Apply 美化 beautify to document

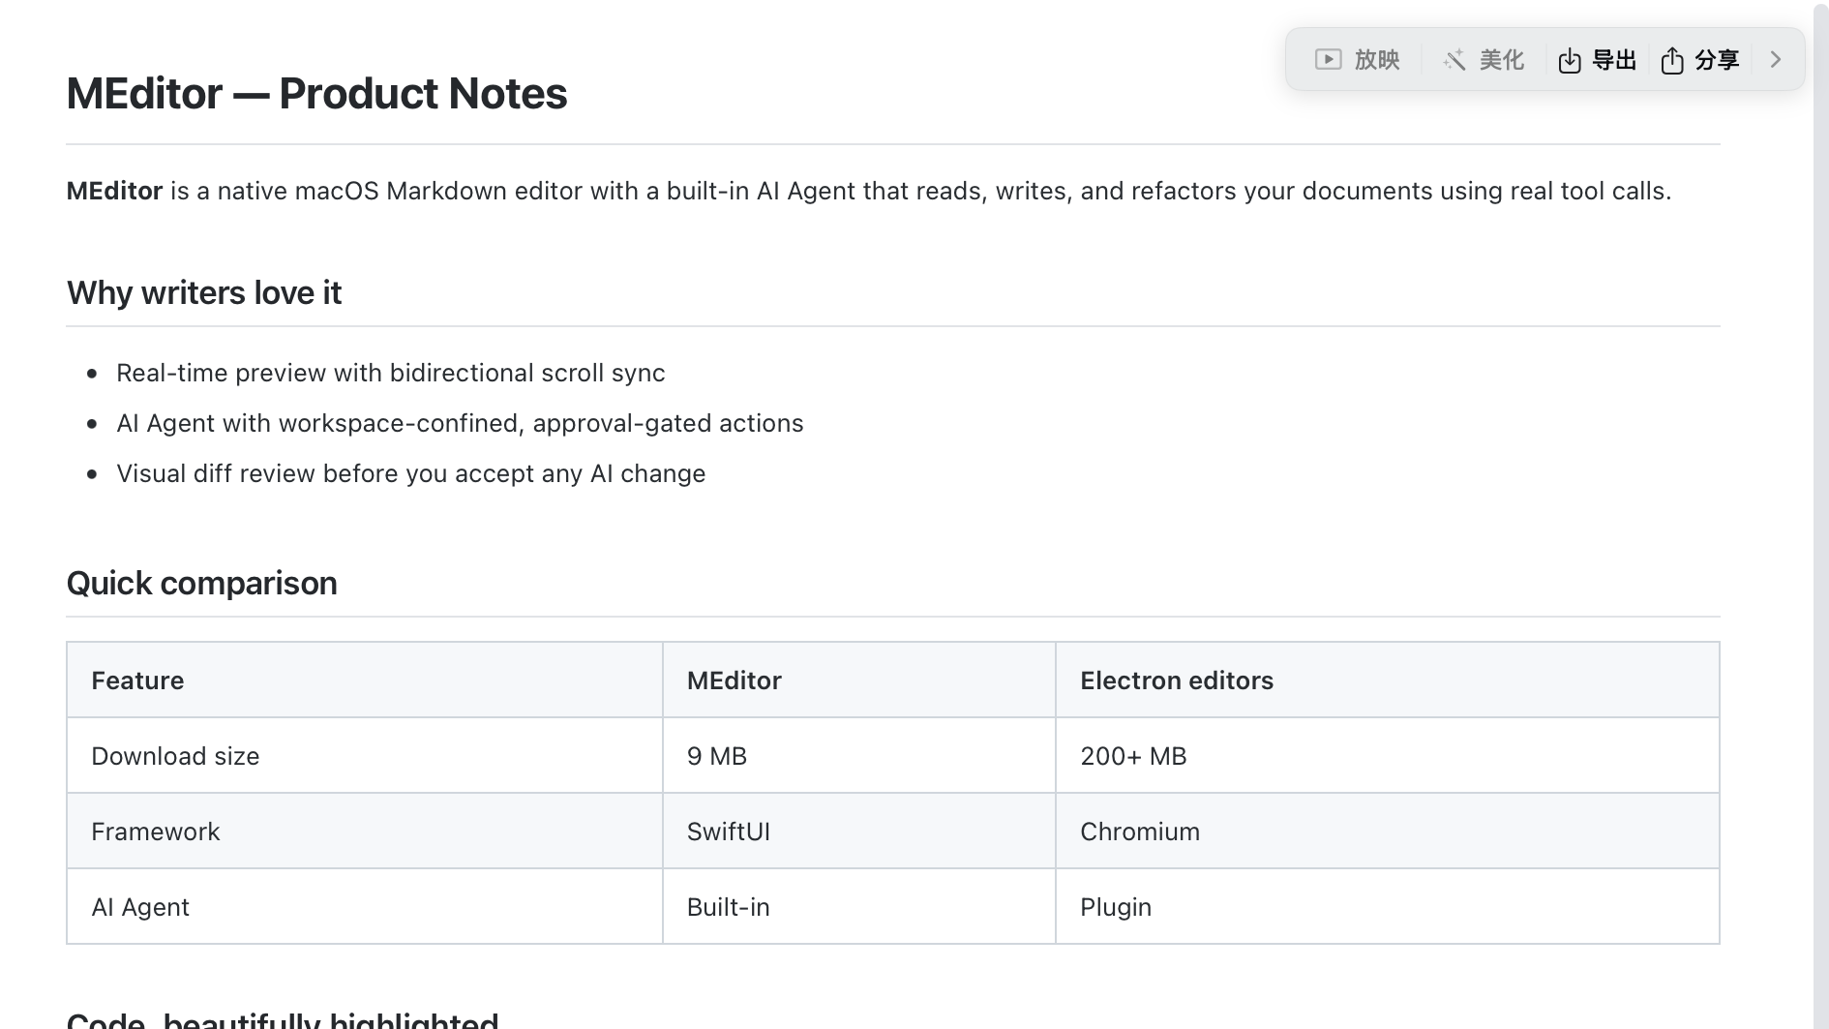click(x=1483, y=60)
